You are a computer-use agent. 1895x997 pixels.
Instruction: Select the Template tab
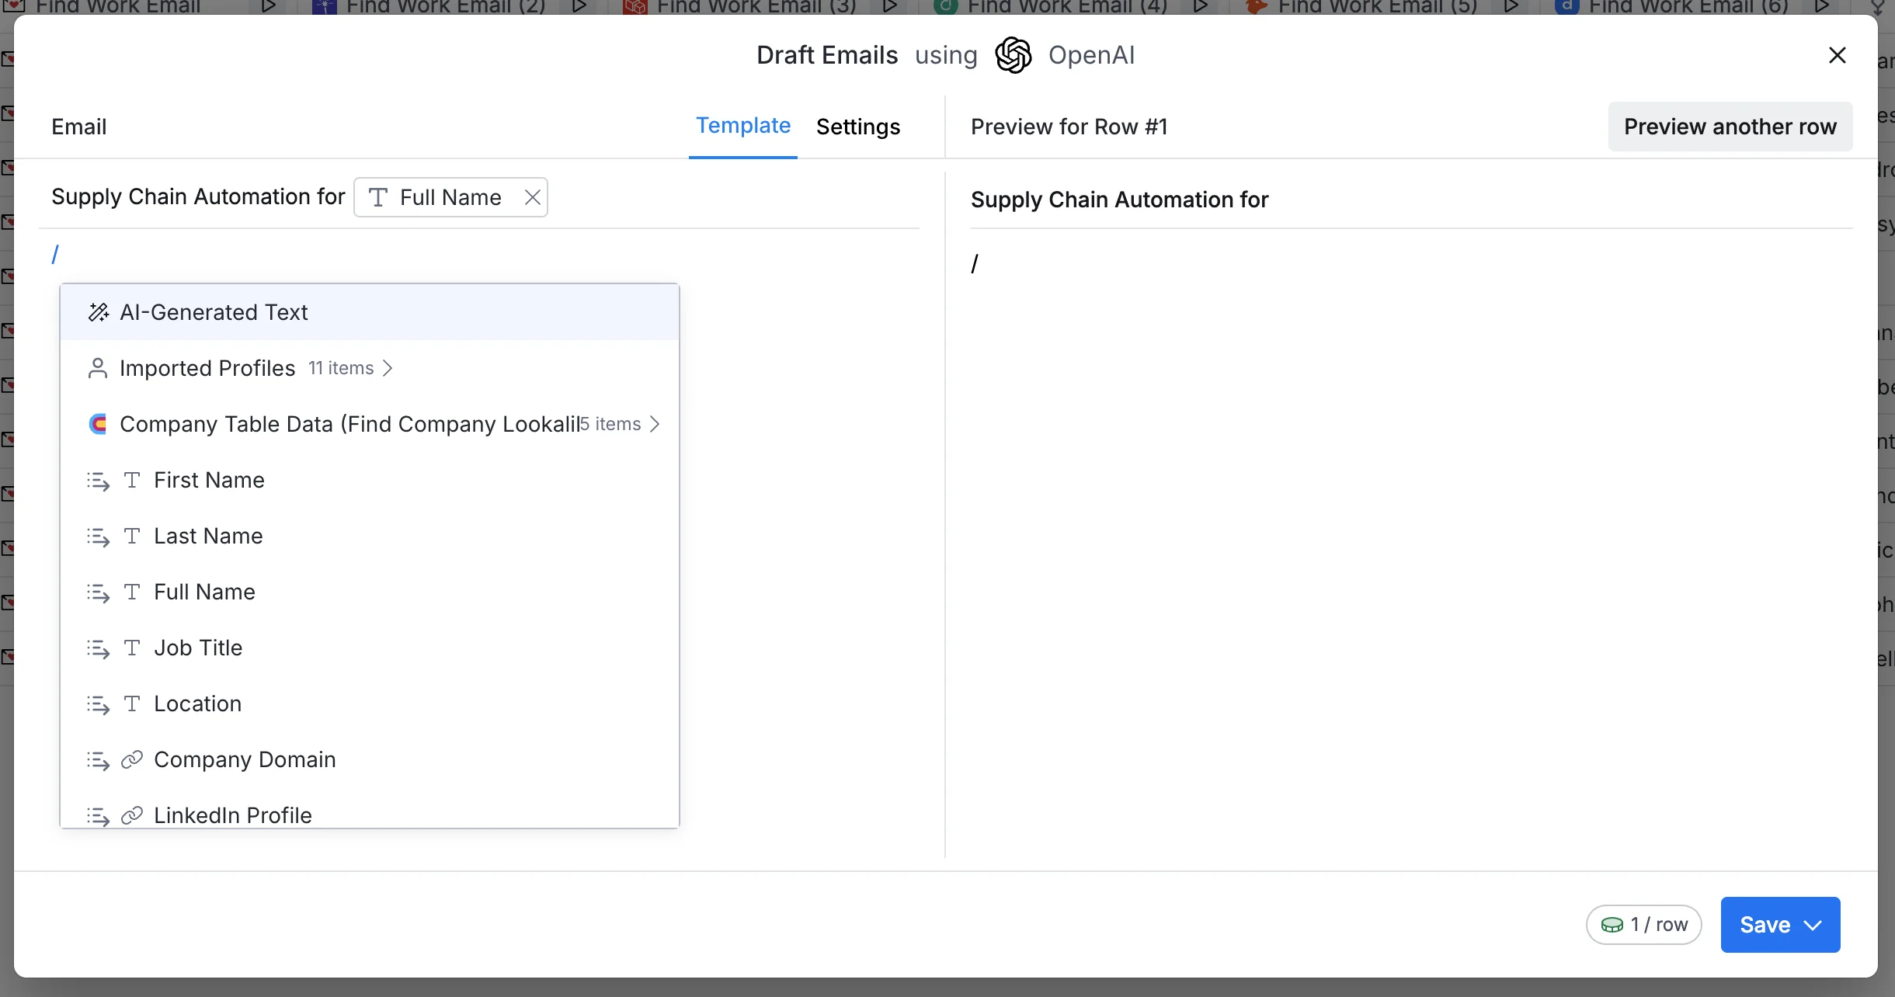742,126
